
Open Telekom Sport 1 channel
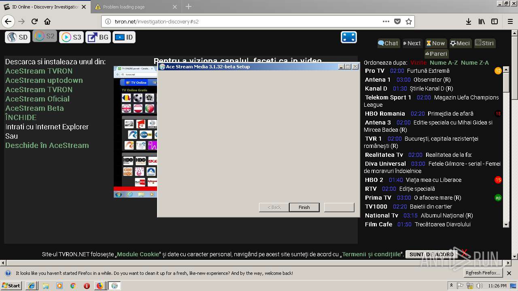(x=388, y=97)
